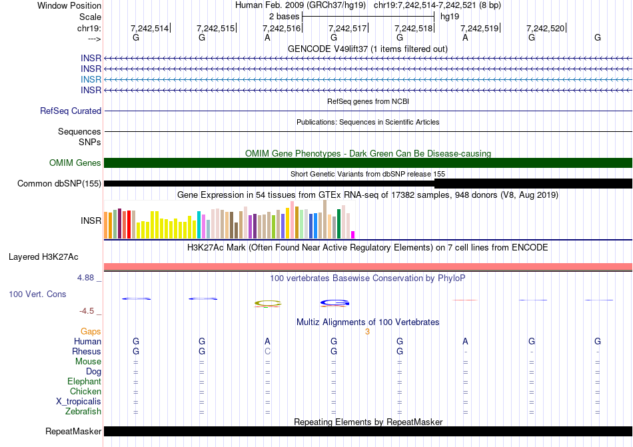633x447 pixels.
Task: Select the Rhesus species row label
Action: (87, 351)
